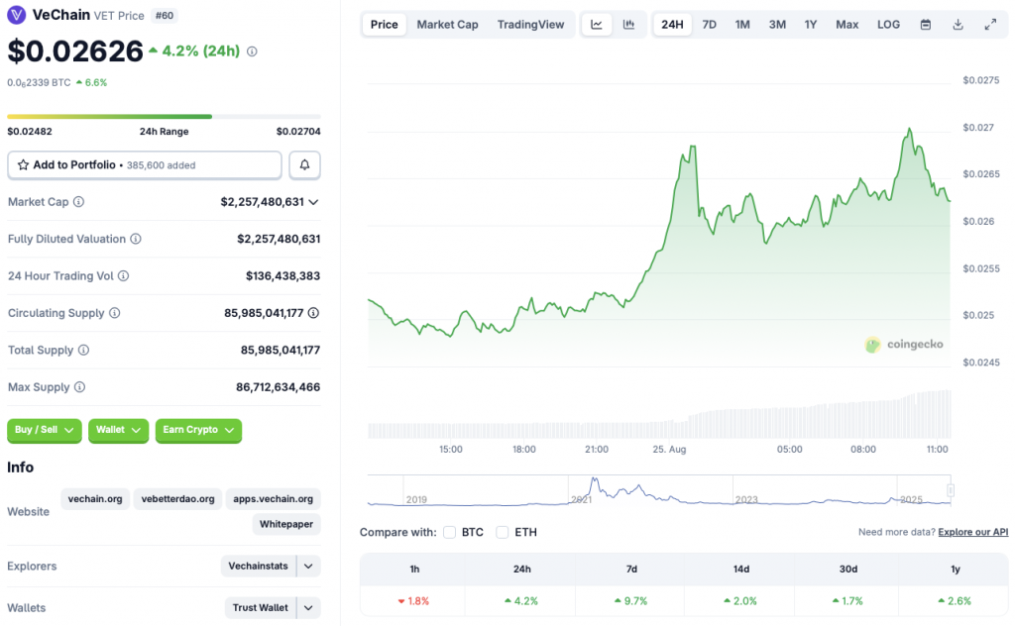Click the Vechainstats explorer button

click(x=259, y=567)
